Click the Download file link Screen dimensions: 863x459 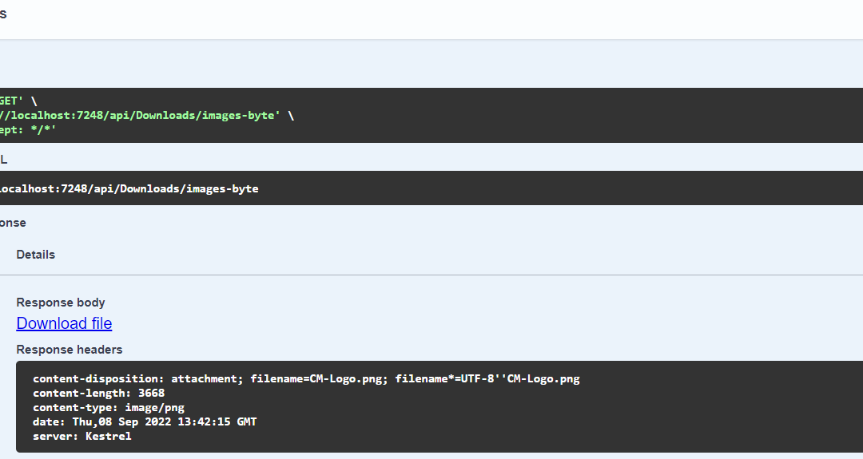coord(64,323)
